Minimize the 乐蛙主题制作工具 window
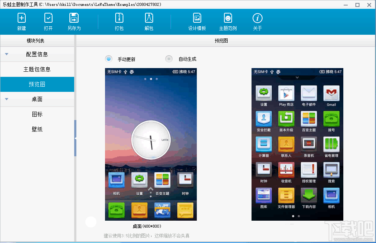376x243 pixels. pos(346,5)
